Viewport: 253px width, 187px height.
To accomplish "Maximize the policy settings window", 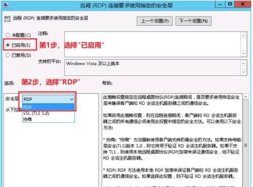I will (230, 4).
